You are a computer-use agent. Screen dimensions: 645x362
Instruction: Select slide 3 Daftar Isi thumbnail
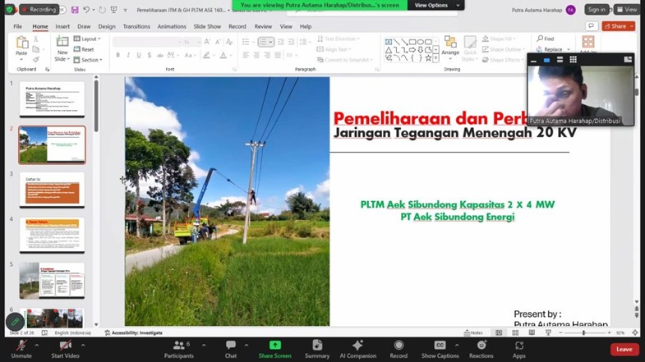coord(52,190)
